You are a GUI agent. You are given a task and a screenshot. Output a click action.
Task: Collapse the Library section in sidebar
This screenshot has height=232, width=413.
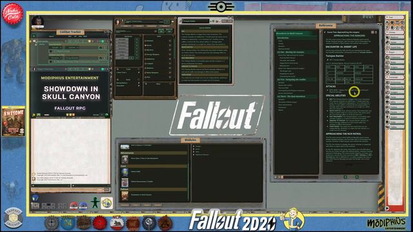click(394, 32)
